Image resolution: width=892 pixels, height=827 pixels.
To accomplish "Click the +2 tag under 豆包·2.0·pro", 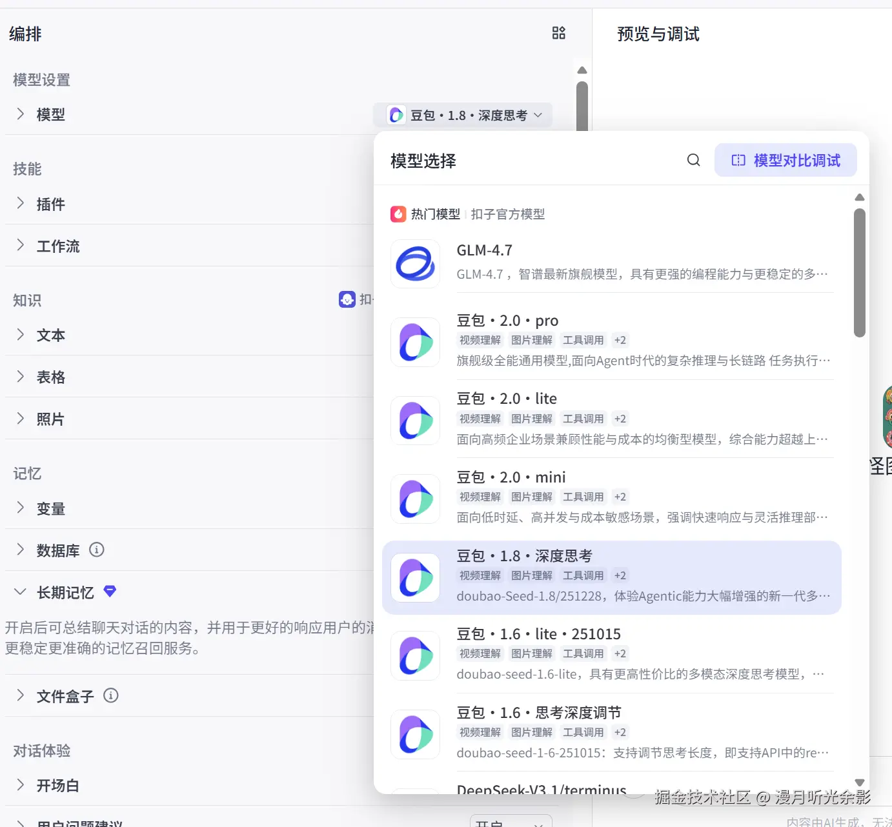I will click(x=620, y=340).
